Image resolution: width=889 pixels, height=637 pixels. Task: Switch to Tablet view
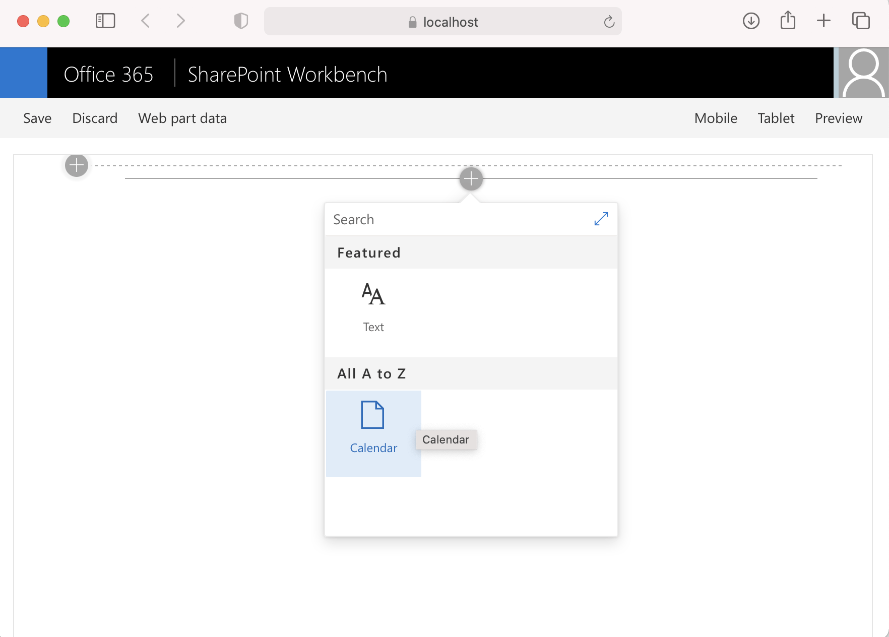(x=776, y=118)
